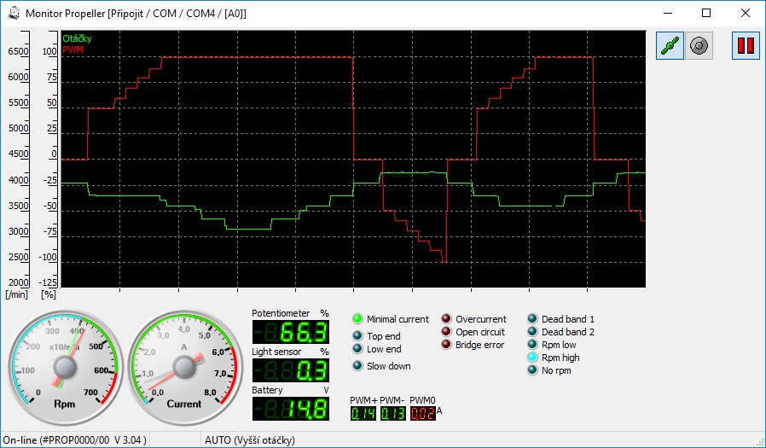Click the Rpm low indicator light
The image size is (766, 448).
point(532,345)
